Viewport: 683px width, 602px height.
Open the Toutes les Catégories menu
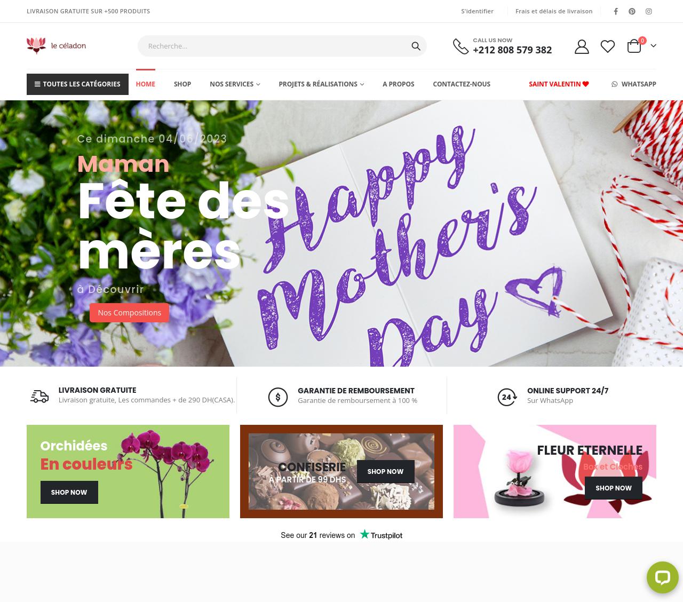click(x=77, y=84)
